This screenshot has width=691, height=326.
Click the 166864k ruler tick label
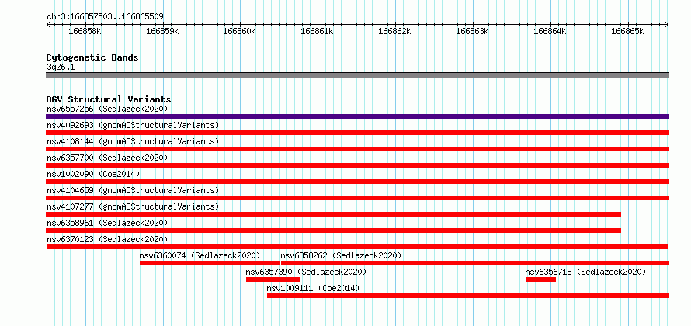click(x=550, y=31)
